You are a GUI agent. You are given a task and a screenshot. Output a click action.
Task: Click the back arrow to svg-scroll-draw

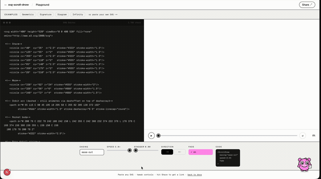coord(6,5)
